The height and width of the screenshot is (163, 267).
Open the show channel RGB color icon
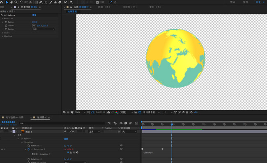click(117, 112)
